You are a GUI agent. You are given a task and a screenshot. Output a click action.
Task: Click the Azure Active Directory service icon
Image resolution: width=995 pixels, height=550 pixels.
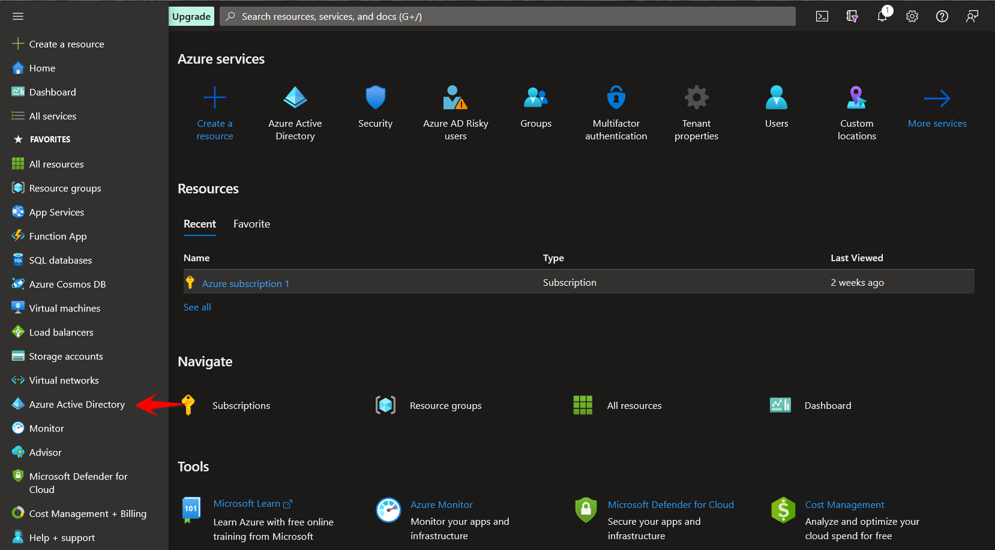point(295,97)
